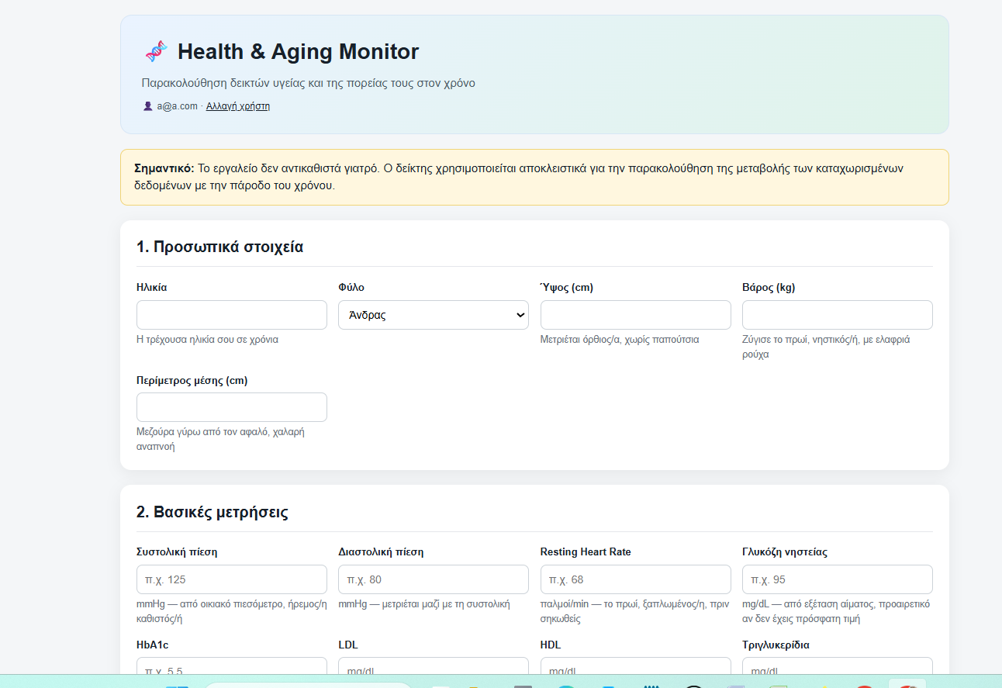Click the 2. Βασικές μετρήσεις heading
1002x688 pixels.
212,512
